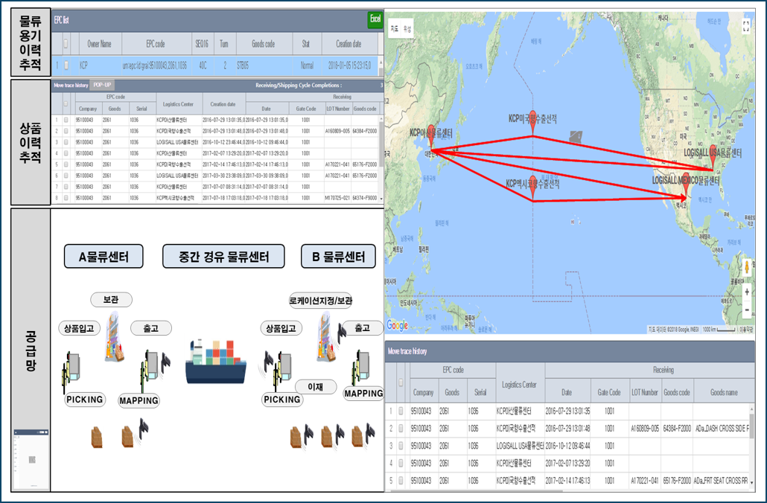Screen dimensions: 767x503
Task: Click the EPC list vertical scrollbar
Action: coord(381,65)
